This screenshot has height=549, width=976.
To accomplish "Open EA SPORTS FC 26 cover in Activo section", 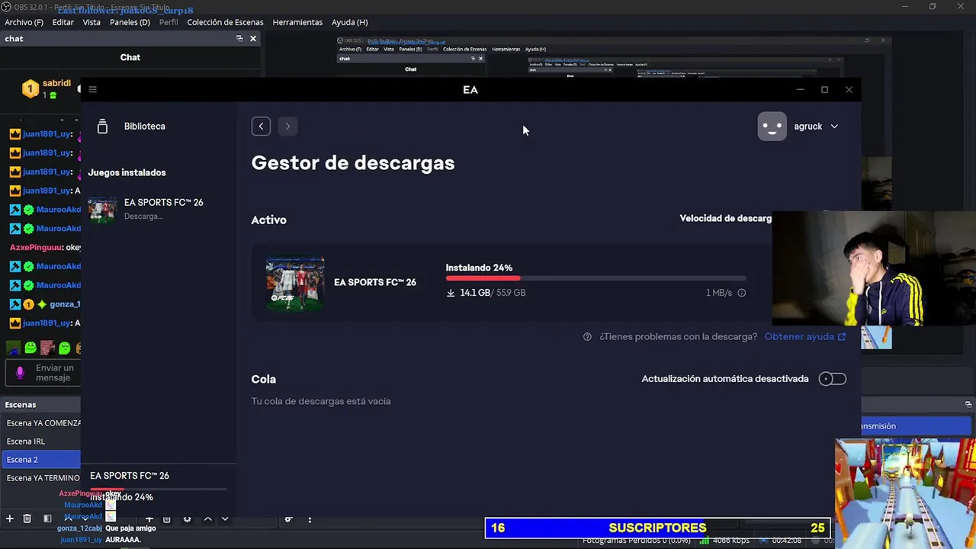I will point(295,283).
